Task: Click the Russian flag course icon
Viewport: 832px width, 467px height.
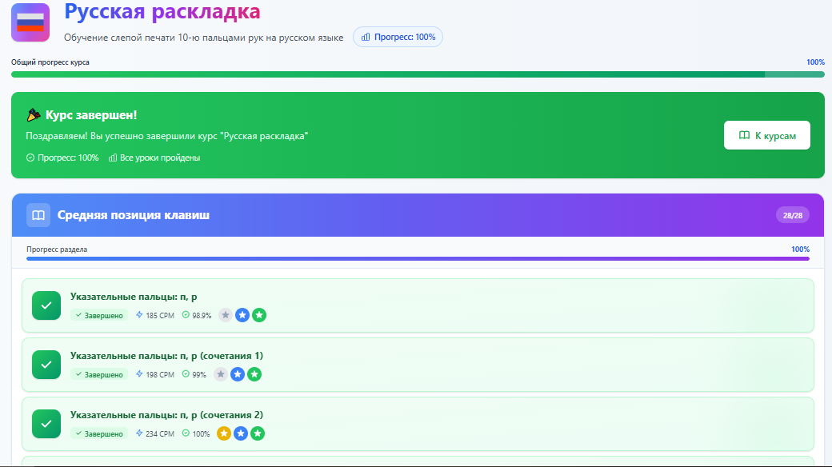Action: [30, 22]
